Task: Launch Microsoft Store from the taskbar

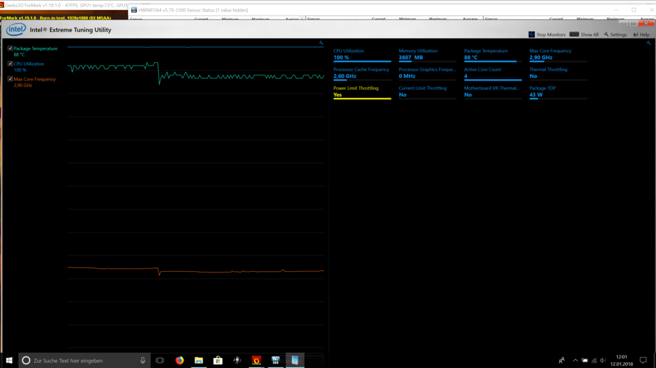Action: (x=218, y=360)
